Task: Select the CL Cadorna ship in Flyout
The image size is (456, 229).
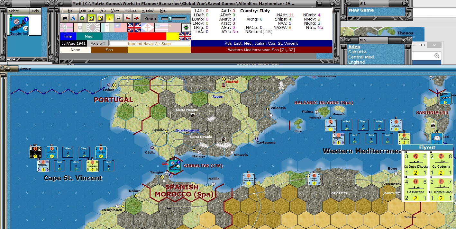Action: pyautogui.click(x=440, y=164)
